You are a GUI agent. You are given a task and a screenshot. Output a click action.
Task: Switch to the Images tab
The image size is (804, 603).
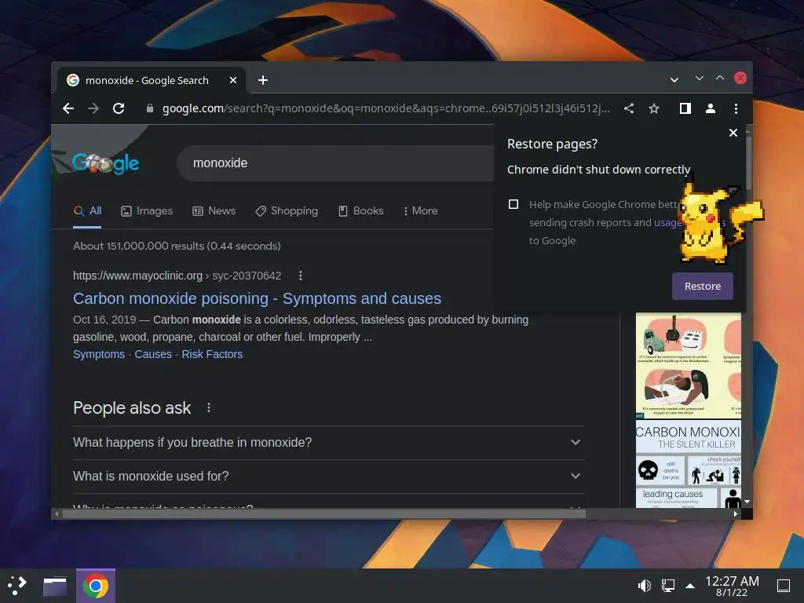click(147, 210)
